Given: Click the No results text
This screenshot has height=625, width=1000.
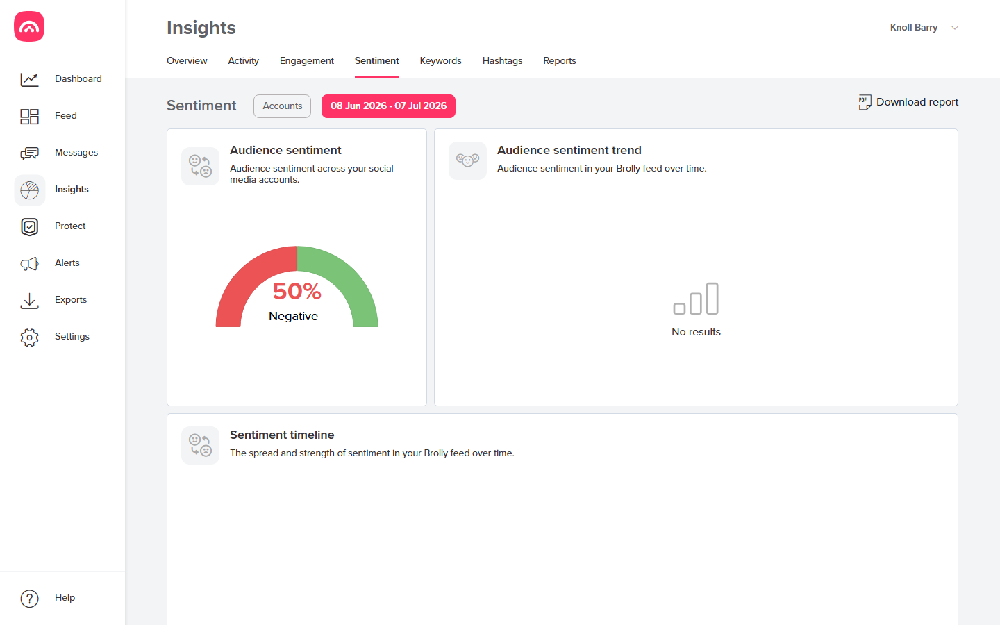Looking at the screenshot, I should click(x=696, y=332).
